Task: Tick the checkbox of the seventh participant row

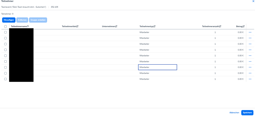Action: 5,67
